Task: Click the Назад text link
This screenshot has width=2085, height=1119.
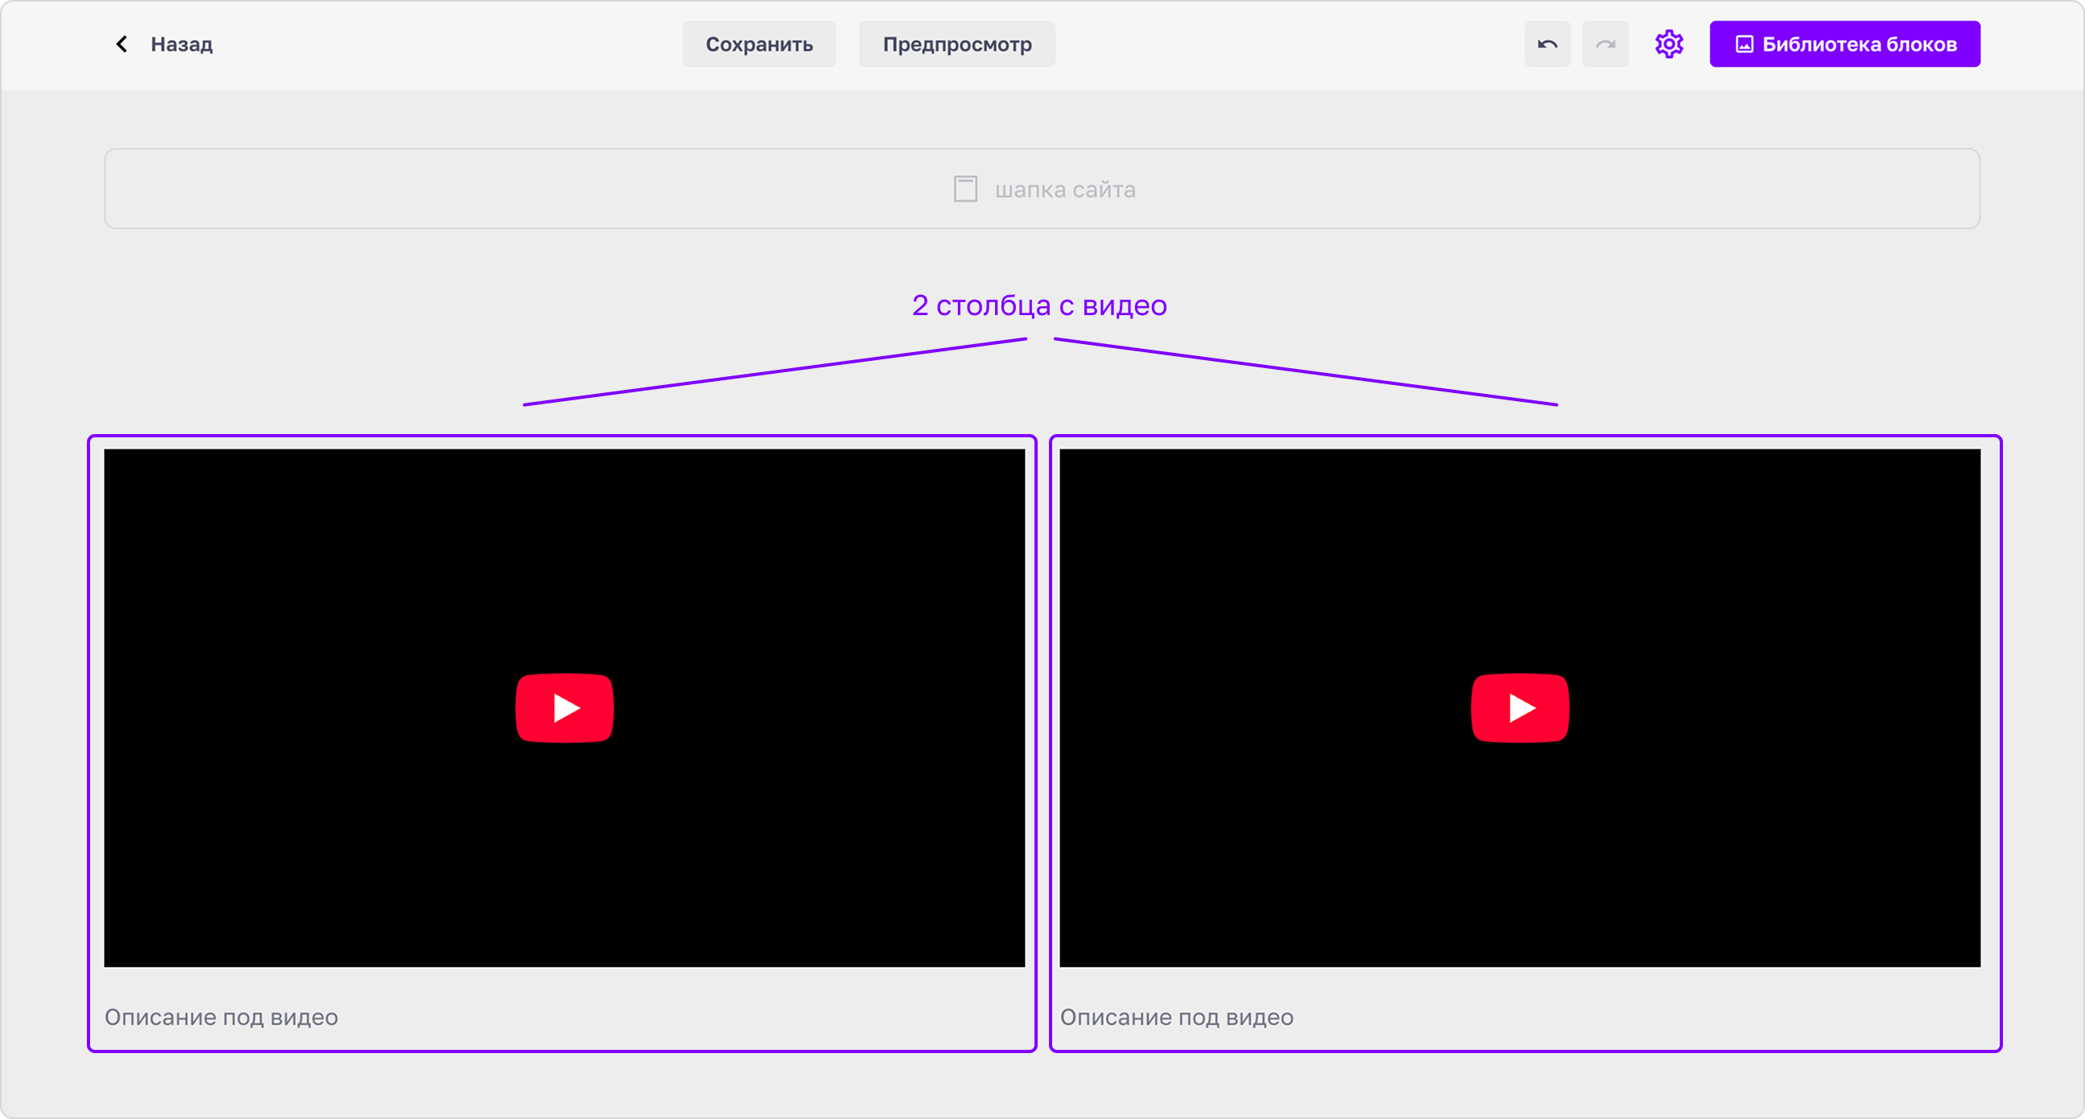Action: coord(181,44)
